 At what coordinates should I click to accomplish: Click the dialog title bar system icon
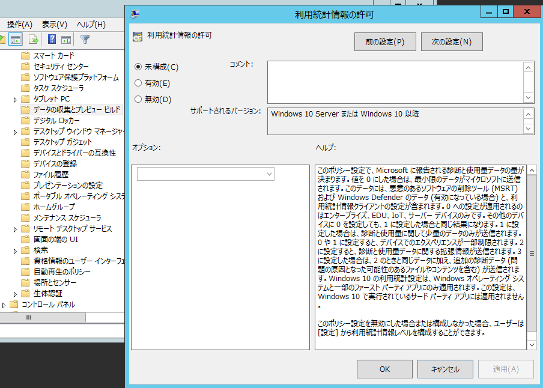135,14
